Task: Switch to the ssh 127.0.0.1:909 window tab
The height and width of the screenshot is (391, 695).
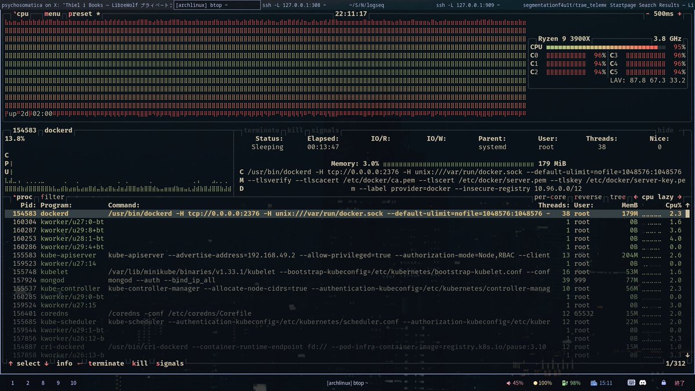Action: point(468,5)
